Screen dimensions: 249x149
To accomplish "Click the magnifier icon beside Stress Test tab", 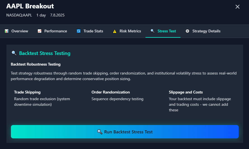I will click(x=152, y=31).
